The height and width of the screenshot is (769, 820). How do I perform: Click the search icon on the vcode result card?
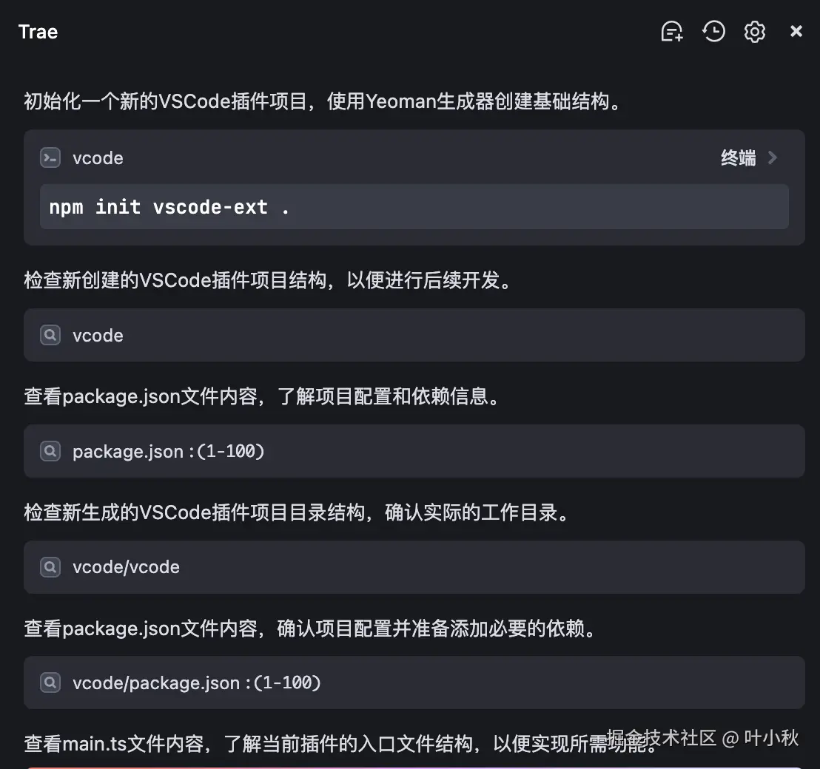[49, 335]
